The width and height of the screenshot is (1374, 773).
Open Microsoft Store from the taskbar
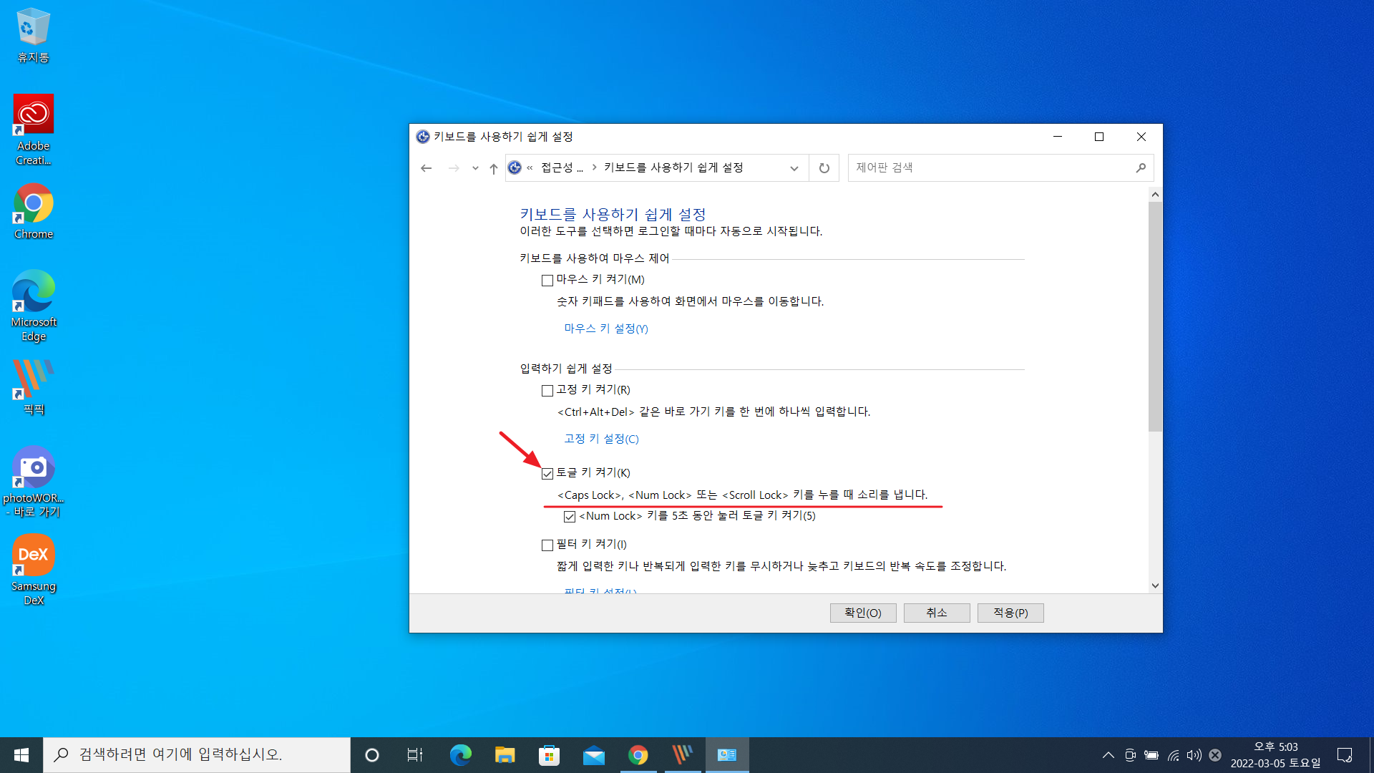[549, 755]
